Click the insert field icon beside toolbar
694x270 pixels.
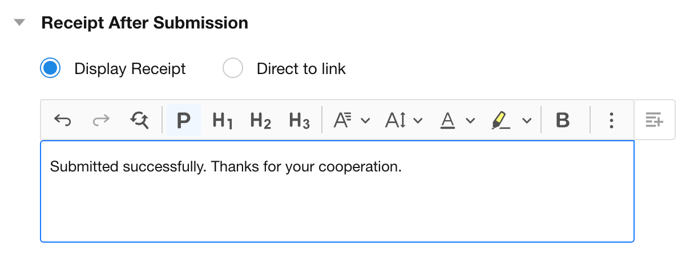pos(654,120)
